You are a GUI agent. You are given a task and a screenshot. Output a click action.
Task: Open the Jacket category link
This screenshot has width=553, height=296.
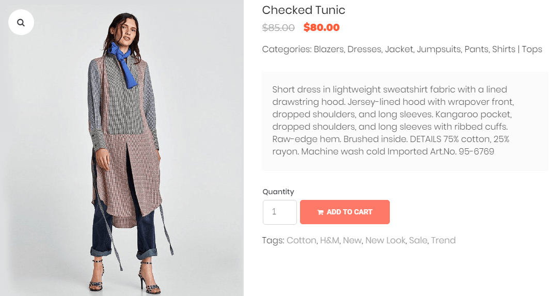point(399,50)
